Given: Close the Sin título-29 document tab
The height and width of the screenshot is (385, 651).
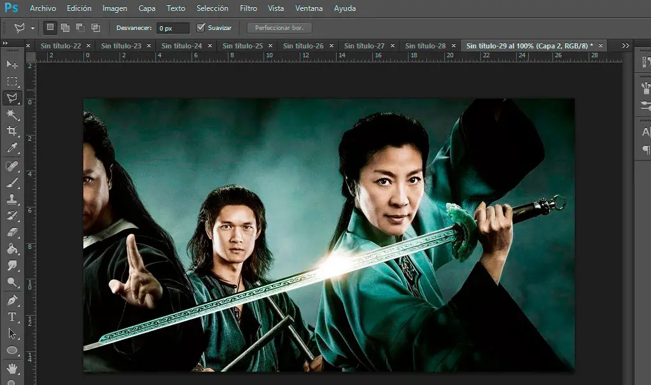Looking at the screenshot, I should pyautogui.click(x=600, y=46).
